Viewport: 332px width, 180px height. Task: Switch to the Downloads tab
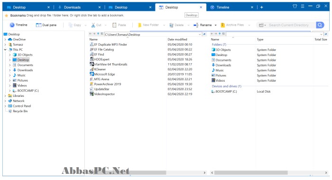79,7
